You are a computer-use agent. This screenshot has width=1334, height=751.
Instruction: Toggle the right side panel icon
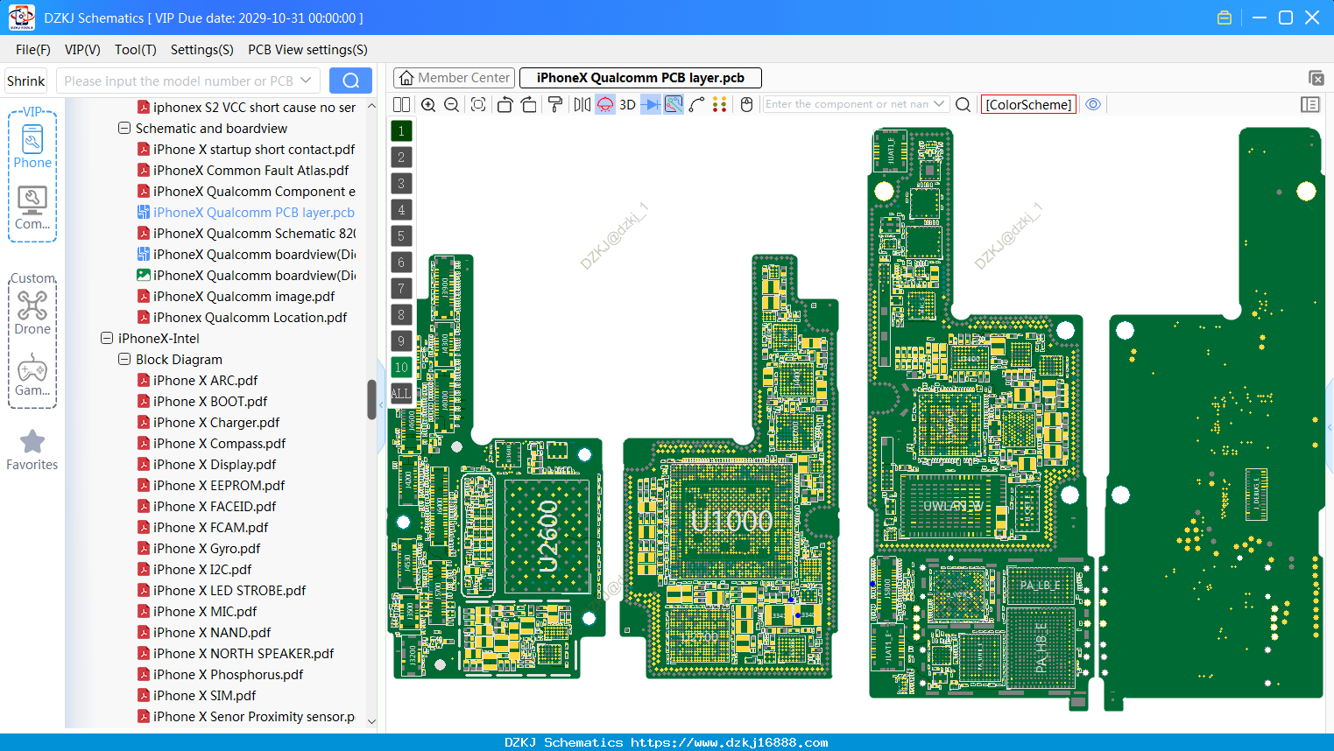(1310, 104)
